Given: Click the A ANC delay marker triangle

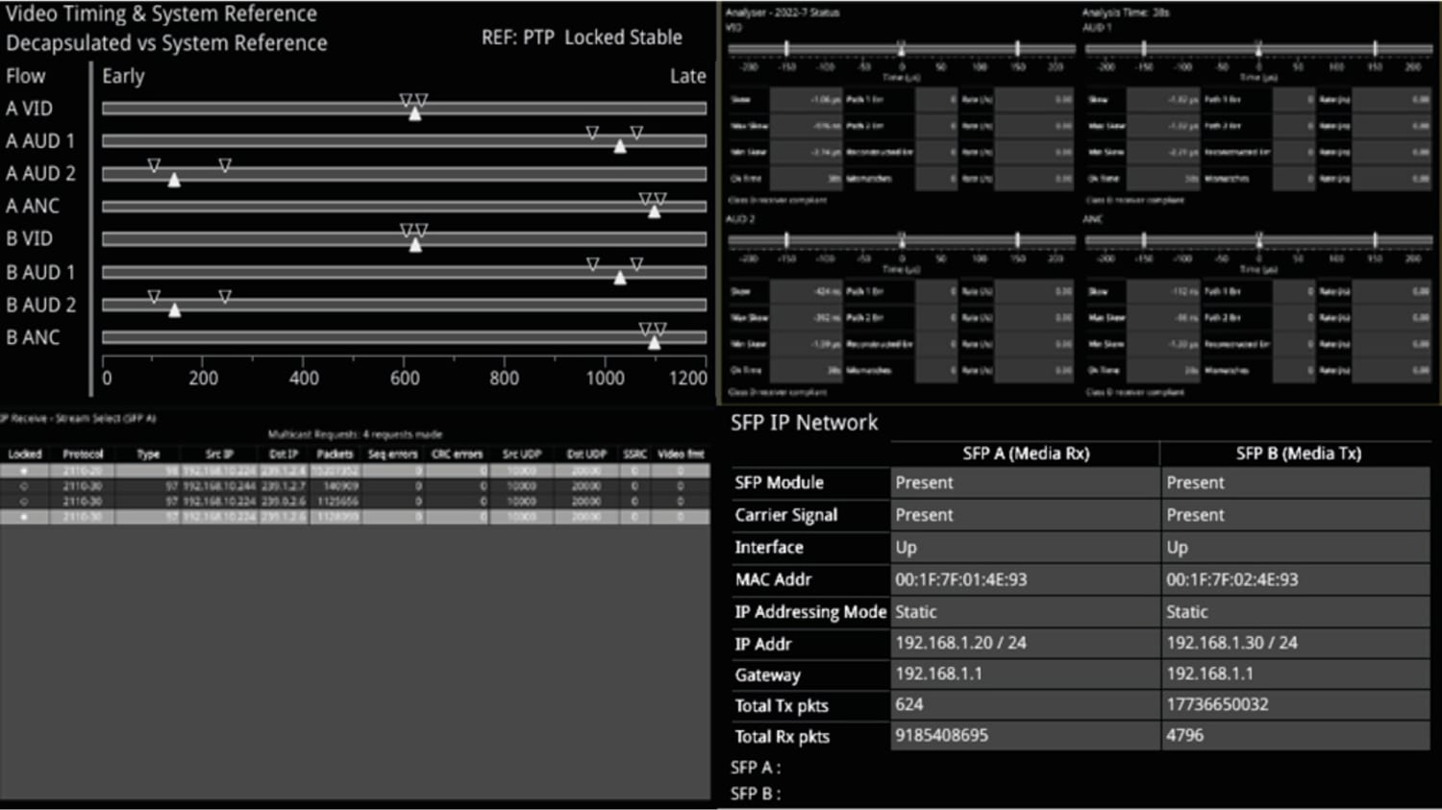Looking at the screenshot, I should point(653,210).
